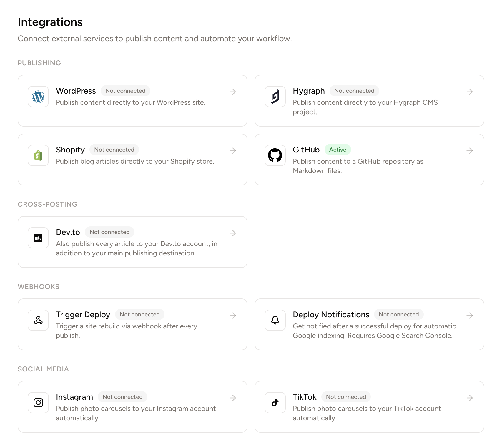Click the Dev.to logo icon
Image resolution: width=502 pixels, height=448 pixels.
click(38, 238)
